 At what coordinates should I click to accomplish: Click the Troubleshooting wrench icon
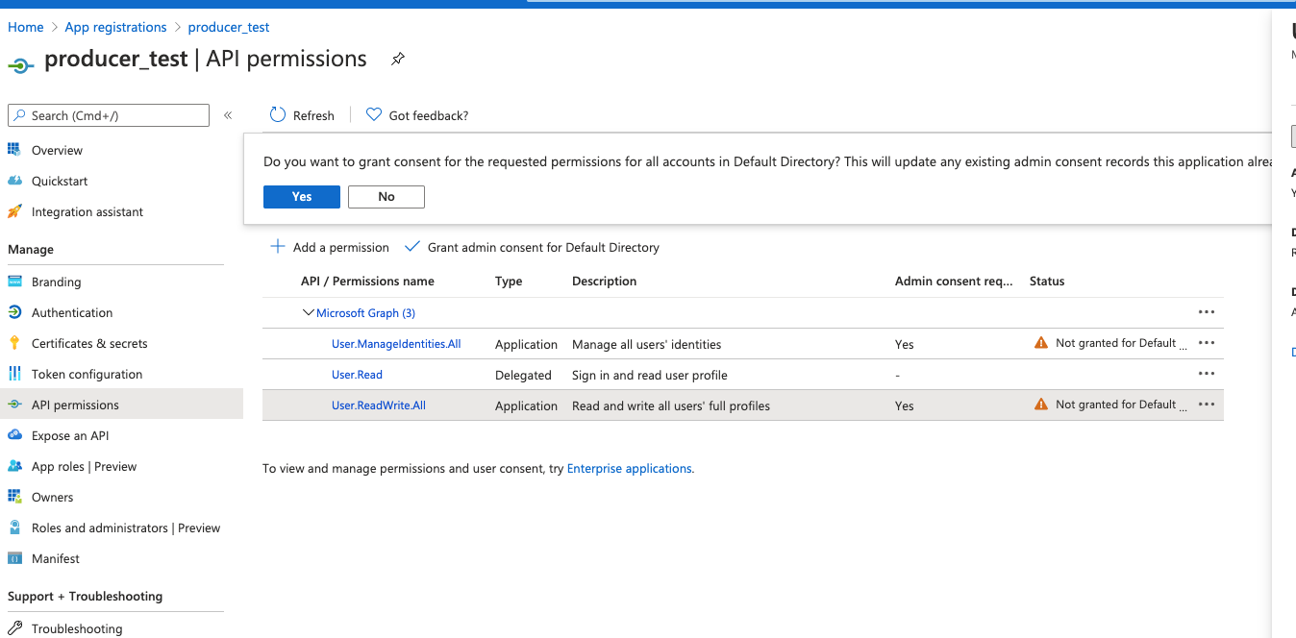(x=14, y=628)
